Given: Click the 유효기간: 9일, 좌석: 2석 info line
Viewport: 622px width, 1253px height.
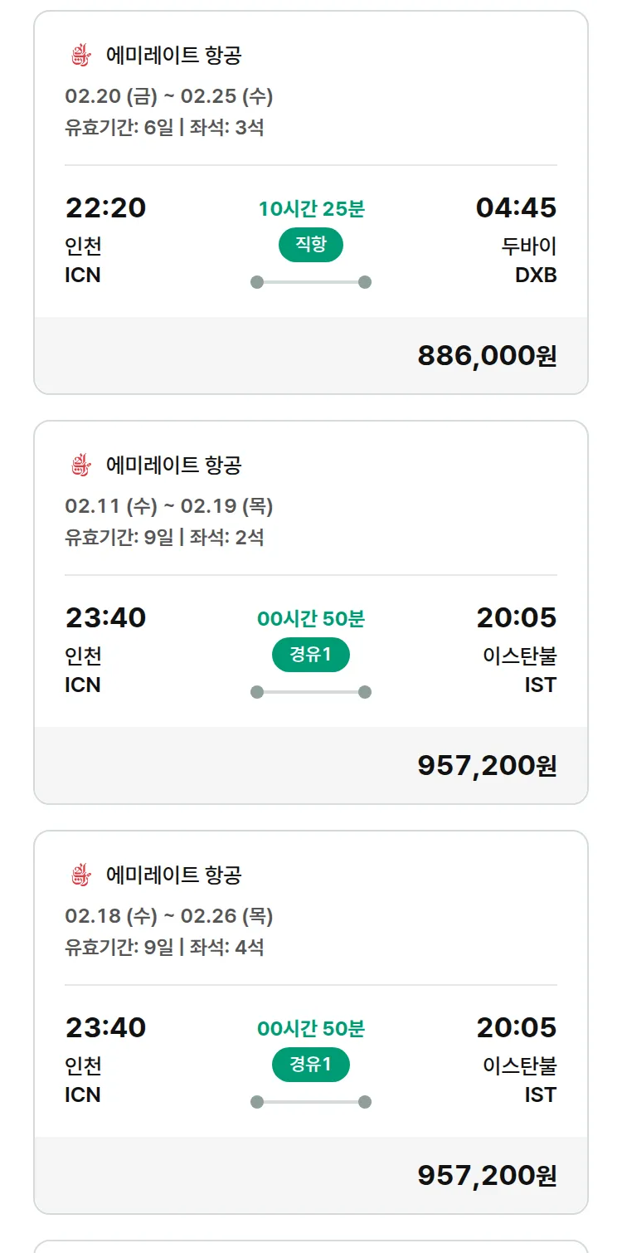Looking at the screenshot, I should tap(164, 537).
